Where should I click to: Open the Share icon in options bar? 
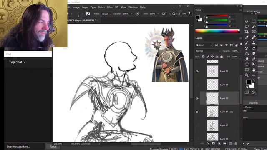click(x=189, y=14)
